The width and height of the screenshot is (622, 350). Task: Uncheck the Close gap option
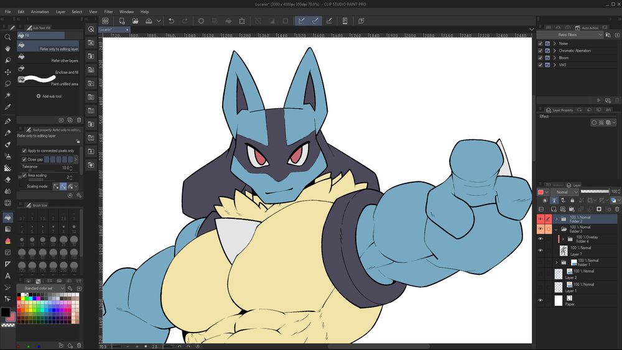pyautogui.click(x=24, y=160)
